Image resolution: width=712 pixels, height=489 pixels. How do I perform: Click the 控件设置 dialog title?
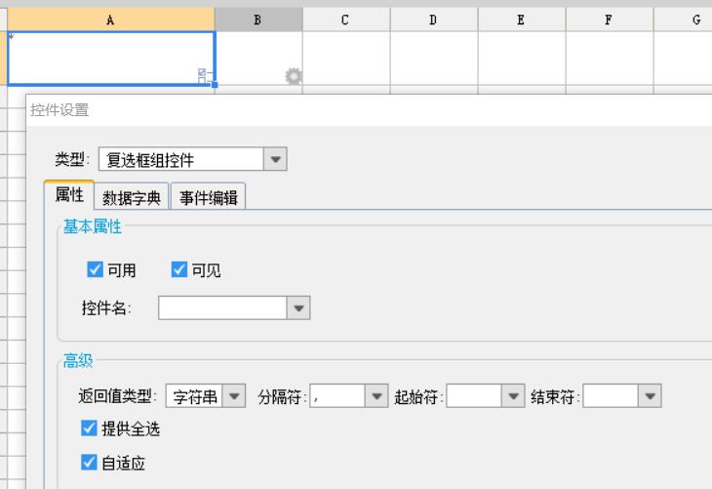(59, 110)
